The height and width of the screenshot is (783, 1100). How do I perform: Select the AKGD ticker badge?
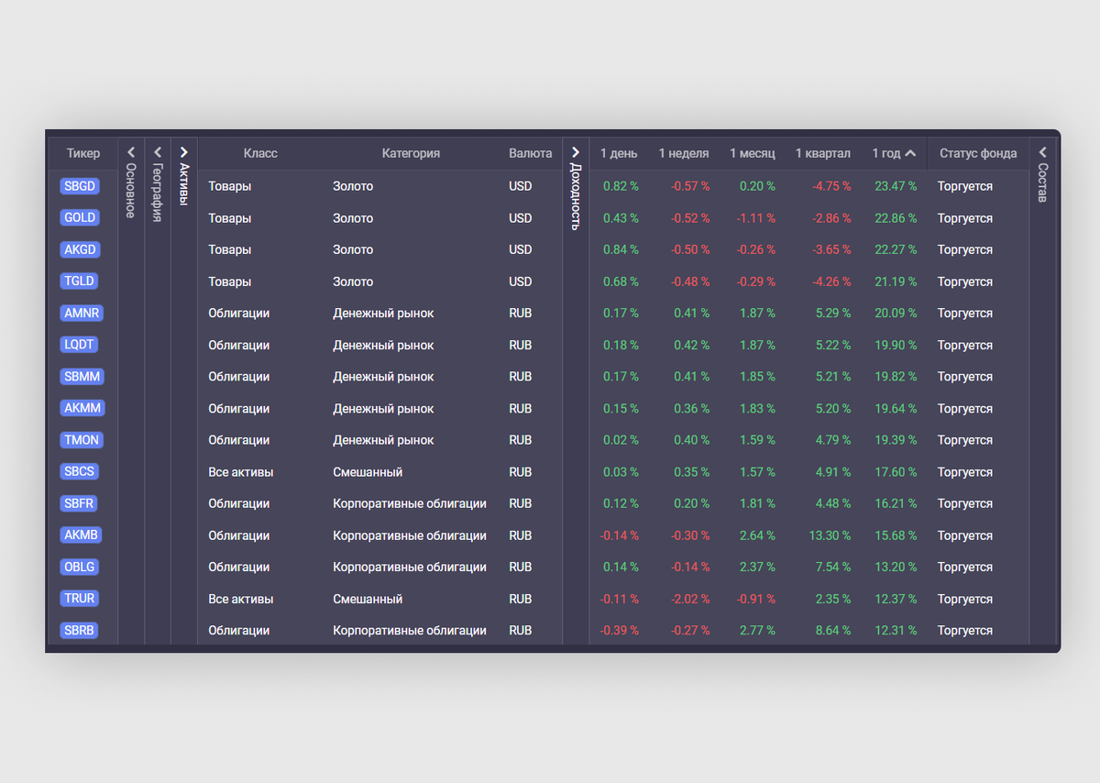[80, 249]
